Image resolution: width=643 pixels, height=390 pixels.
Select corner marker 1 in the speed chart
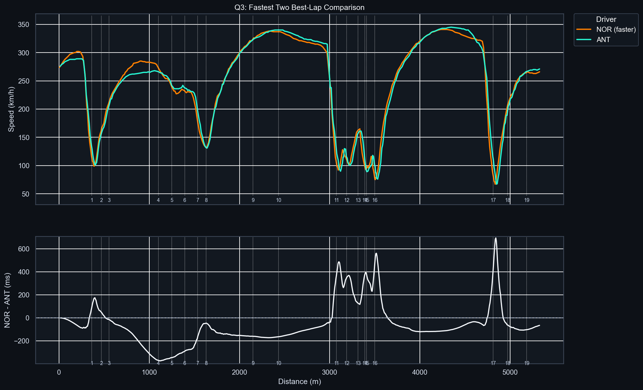92,200
